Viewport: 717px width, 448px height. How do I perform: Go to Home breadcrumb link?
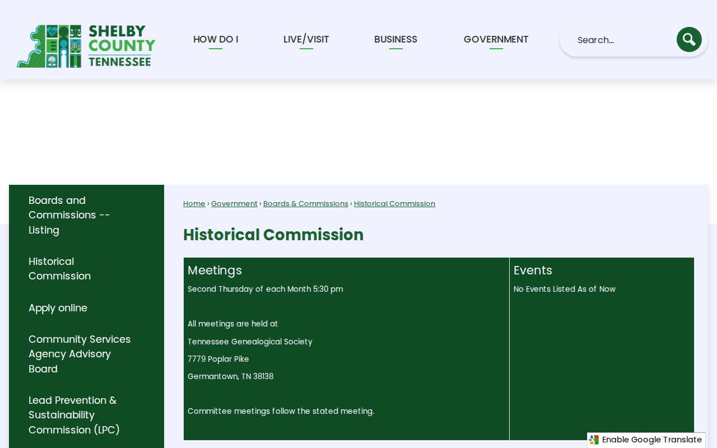click(x=194, y=204)
